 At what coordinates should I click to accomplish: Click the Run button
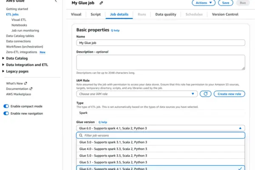point(243,3)
